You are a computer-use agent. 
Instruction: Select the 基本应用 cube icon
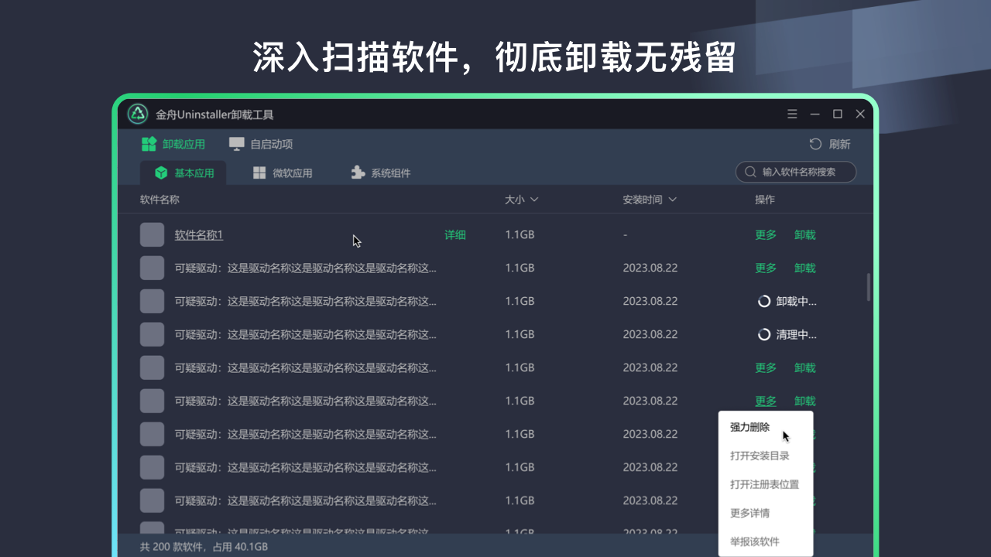(x=161, y=173)
